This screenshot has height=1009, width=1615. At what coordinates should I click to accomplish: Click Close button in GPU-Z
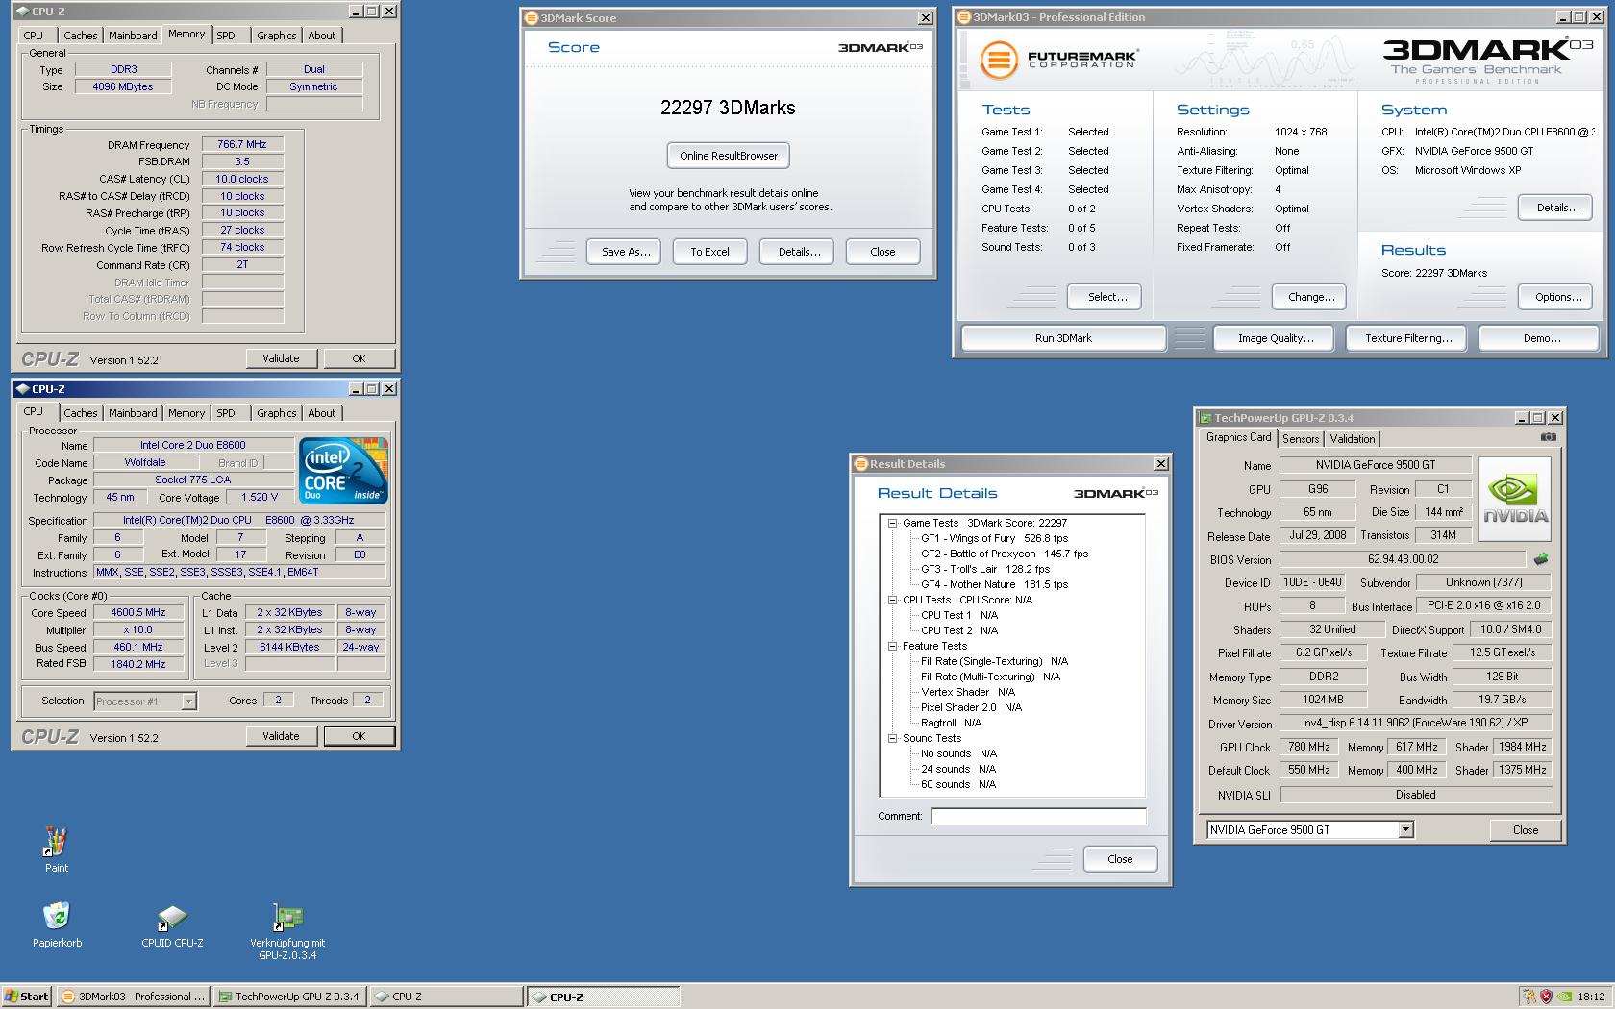pyautogui.click(x=1525, y=830)
